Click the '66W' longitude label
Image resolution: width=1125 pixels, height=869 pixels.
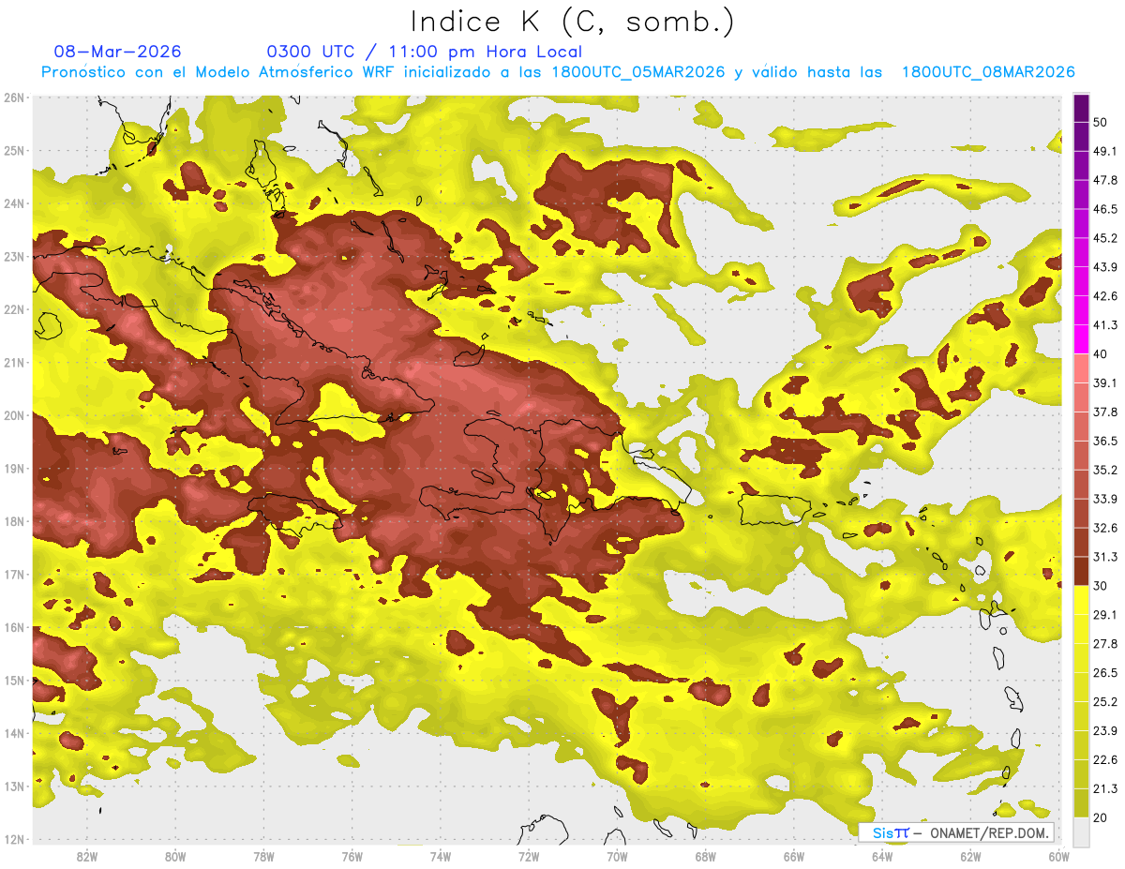(x=794, y=856)
